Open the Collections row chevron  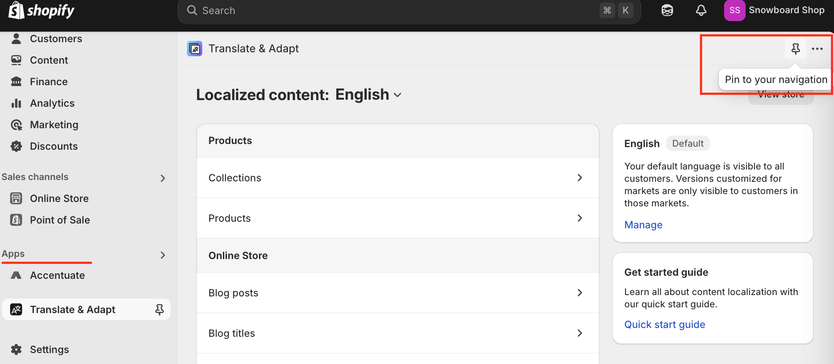(x=580, y=178)
